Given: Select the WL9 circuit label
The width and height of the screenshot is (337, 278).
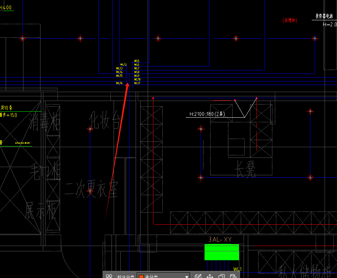Looking at the screenshot, I should 136,76.
